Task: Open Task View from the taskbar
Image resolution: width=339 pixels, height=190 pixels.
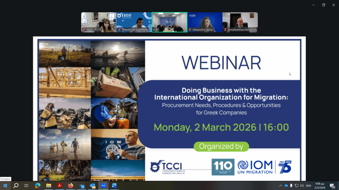Action: pyautogui.click(x=27, y=186)
